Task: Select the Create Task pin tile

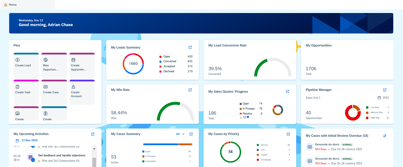Action: [x=26, y=92]
